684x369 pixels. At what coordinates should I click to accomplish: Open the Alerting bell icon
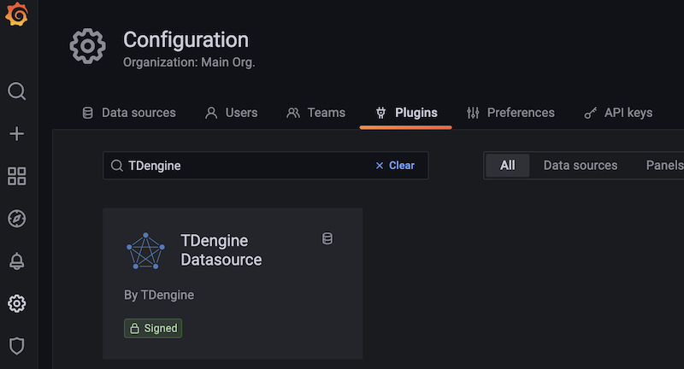tap(16, 261)
